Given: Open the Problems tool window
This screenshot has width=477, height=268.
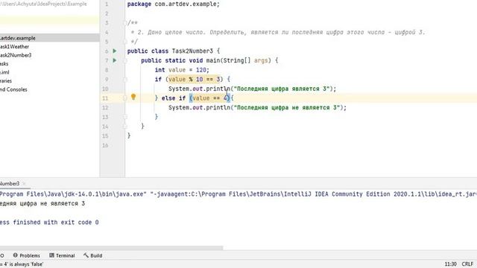Looking at the screenshot, I should click(x=27, y=255).
